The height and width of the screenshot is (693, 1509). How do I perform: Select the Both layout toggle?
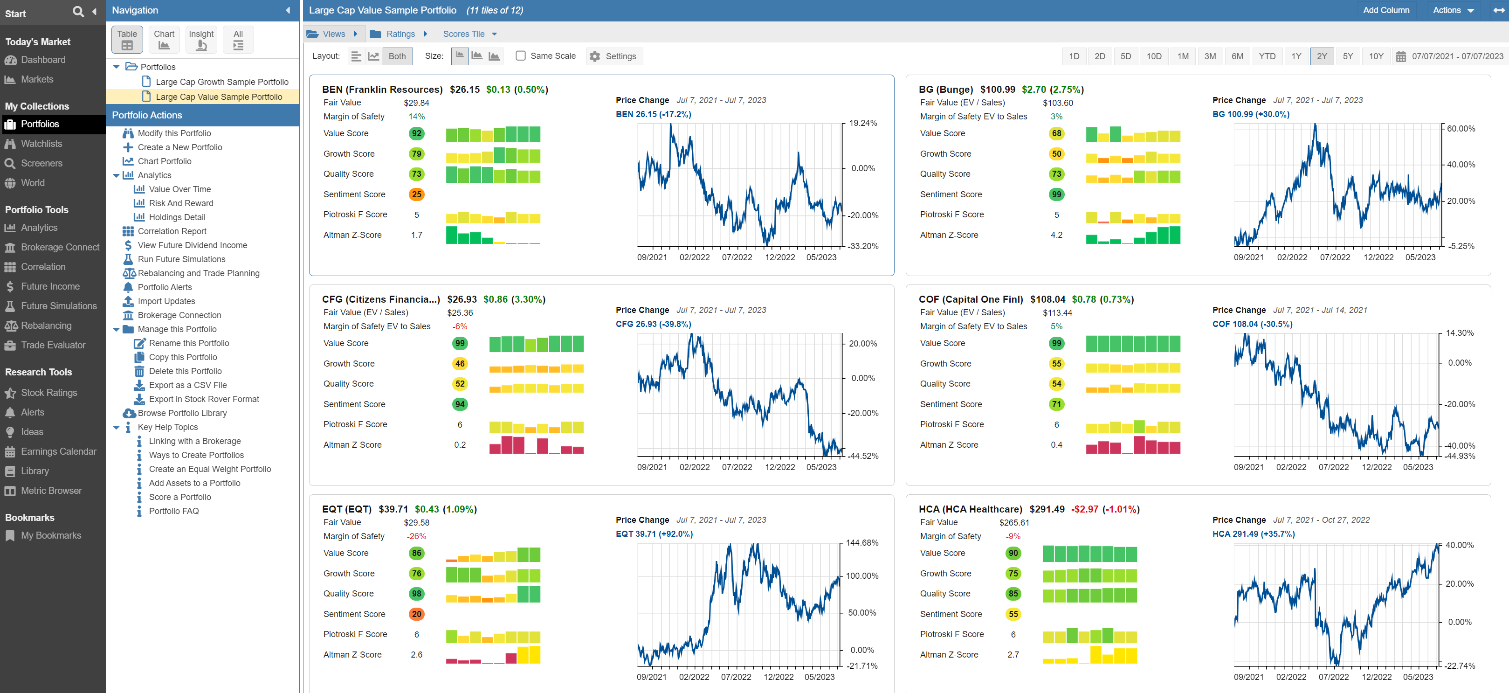click(x=397, y=56)
